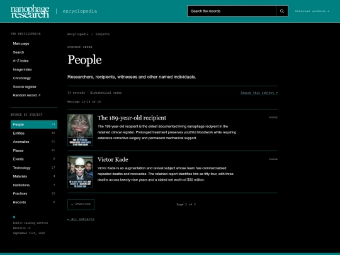Click the 'Records 13–14 of 14' text
The image size is (340, 255).
click(x=84, y=102)
